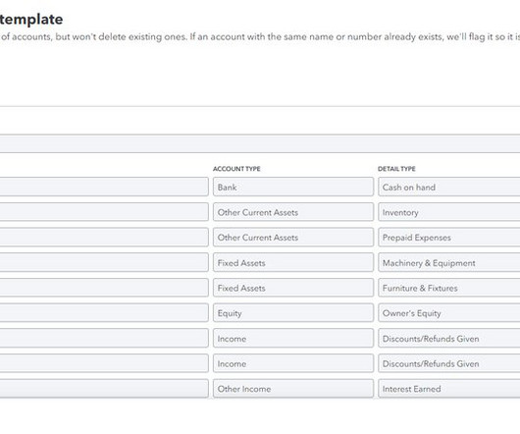This screenshot has height=434, width=520.
Task: Open the Interest Earned detail type
Action: click(449, 389)
